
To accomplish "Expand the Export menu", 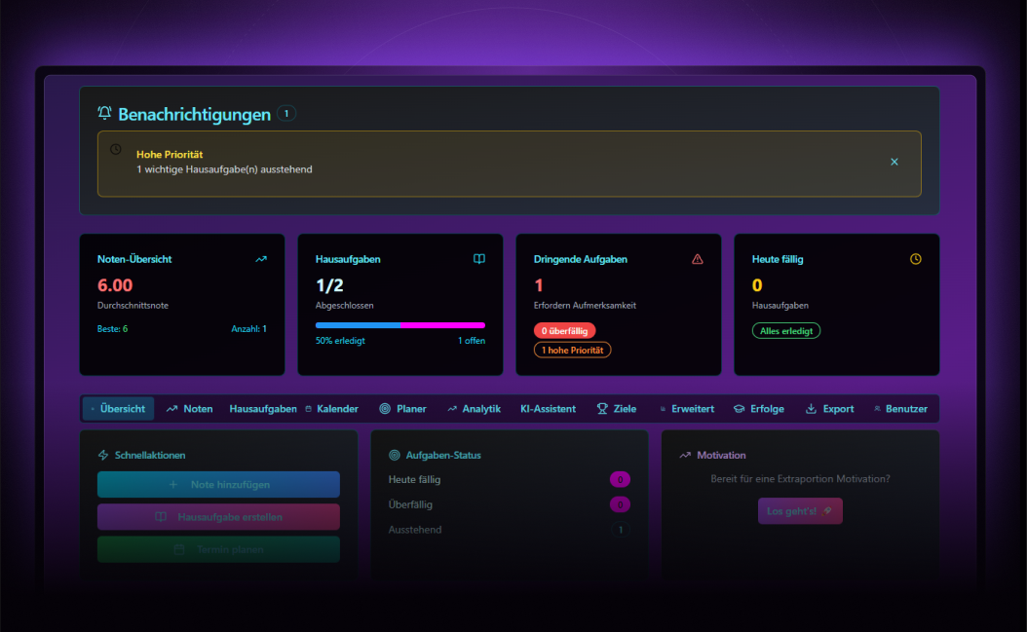I will [x=829, y=408].
